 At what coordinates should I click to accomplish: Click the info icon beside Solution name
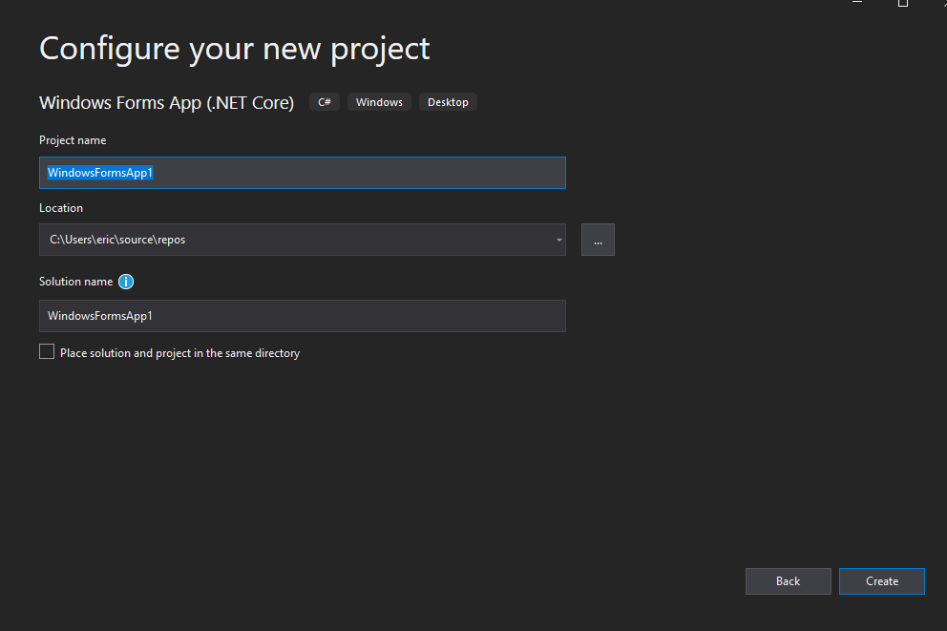pos(126,282)
